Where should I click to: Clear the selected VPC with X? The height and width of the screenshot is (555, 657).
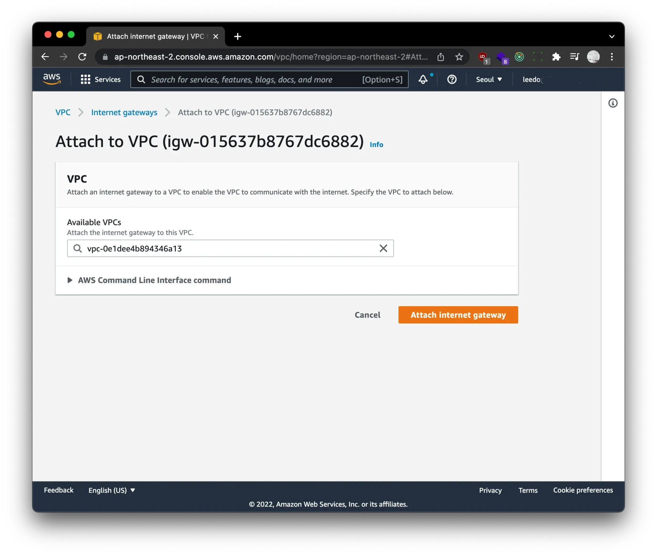pos(383,248)
